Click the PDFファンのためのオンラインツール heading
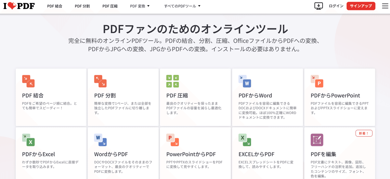Screen dimensions: 390x179 coord(195,29)
